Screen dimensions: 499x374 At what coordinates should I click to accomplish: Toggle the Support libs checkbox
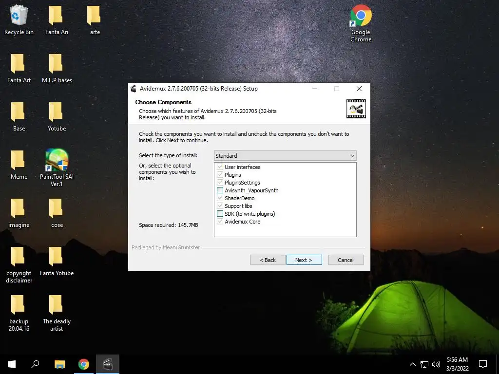(220, 206)
